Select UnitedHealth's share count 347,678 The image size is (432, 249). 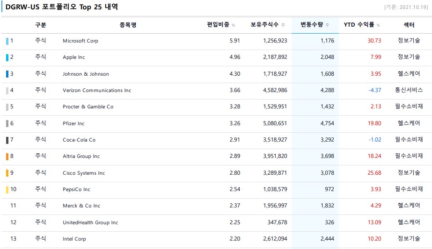point(277,222)
